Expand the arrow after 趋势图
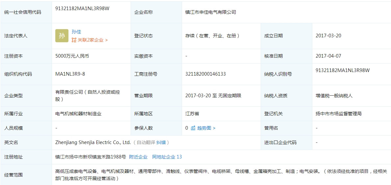Viewport: 391px width, 185px height. point(214,128)
